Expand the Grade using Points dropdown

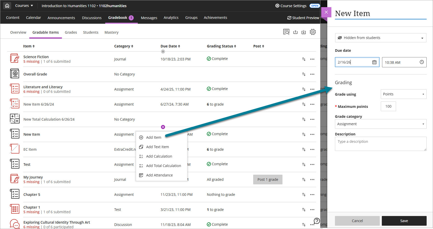[403, 94]
